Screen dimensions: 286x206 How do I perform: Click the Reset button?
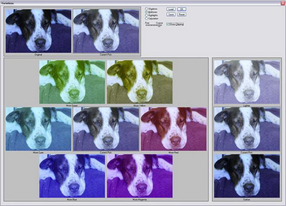point(182,15)
